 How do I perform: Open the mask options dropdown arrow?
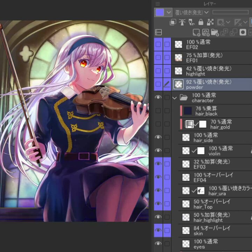(x=228, y=22)
